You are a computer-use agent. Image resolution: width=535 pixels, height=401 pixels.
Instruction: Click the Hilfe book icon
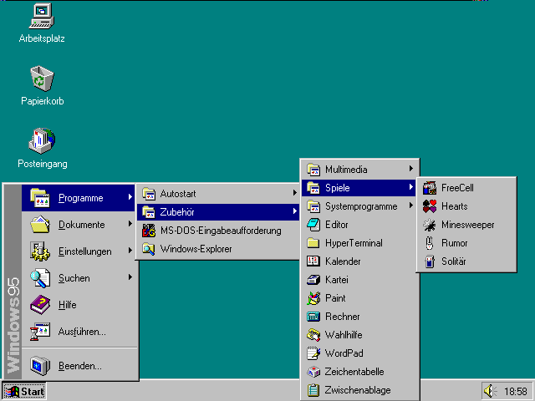[x=40, y=304]
